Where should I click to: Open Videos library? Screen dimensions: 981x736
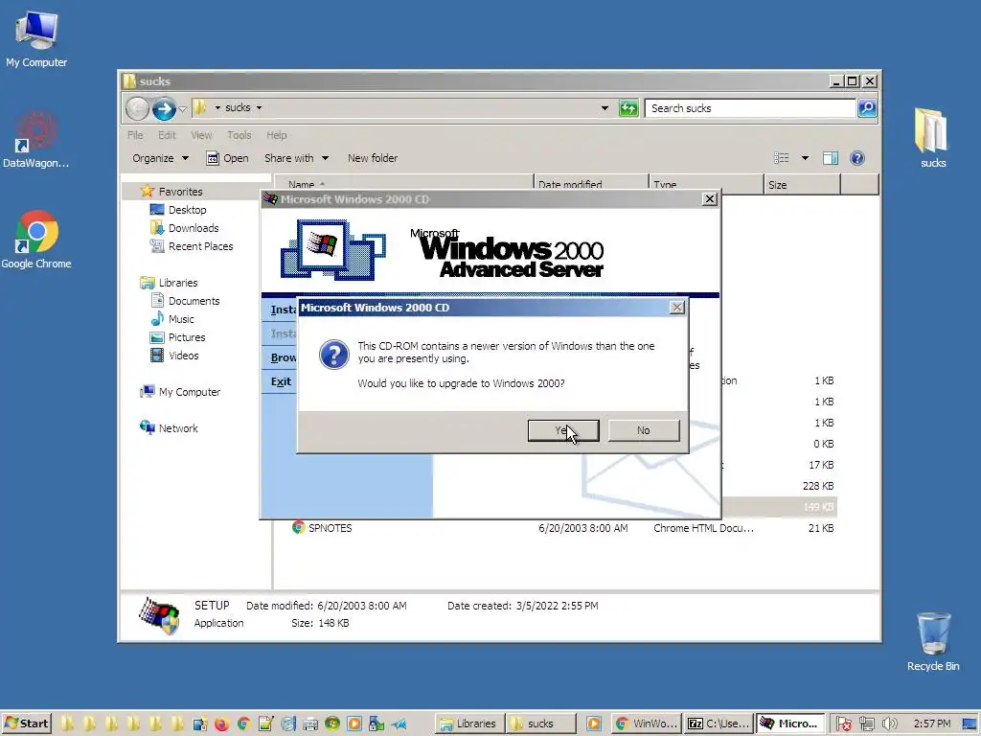pos(183,356)
